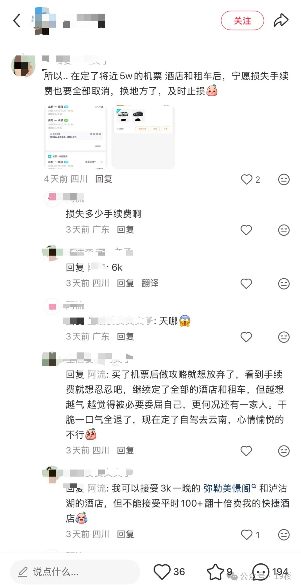Open the 194 comments bubble icon

coord(260,572)
